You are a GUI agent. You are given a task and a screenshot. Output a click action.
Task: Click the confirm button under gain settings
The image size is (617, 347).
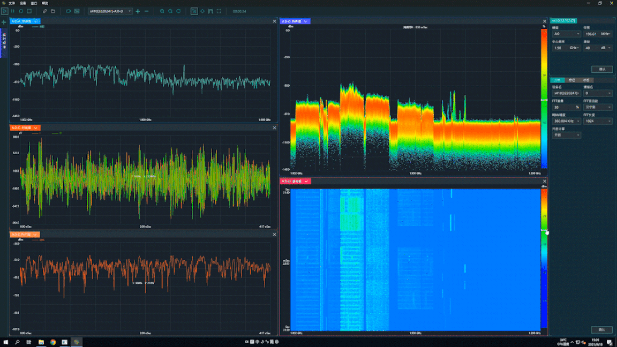tap(602, 69)
